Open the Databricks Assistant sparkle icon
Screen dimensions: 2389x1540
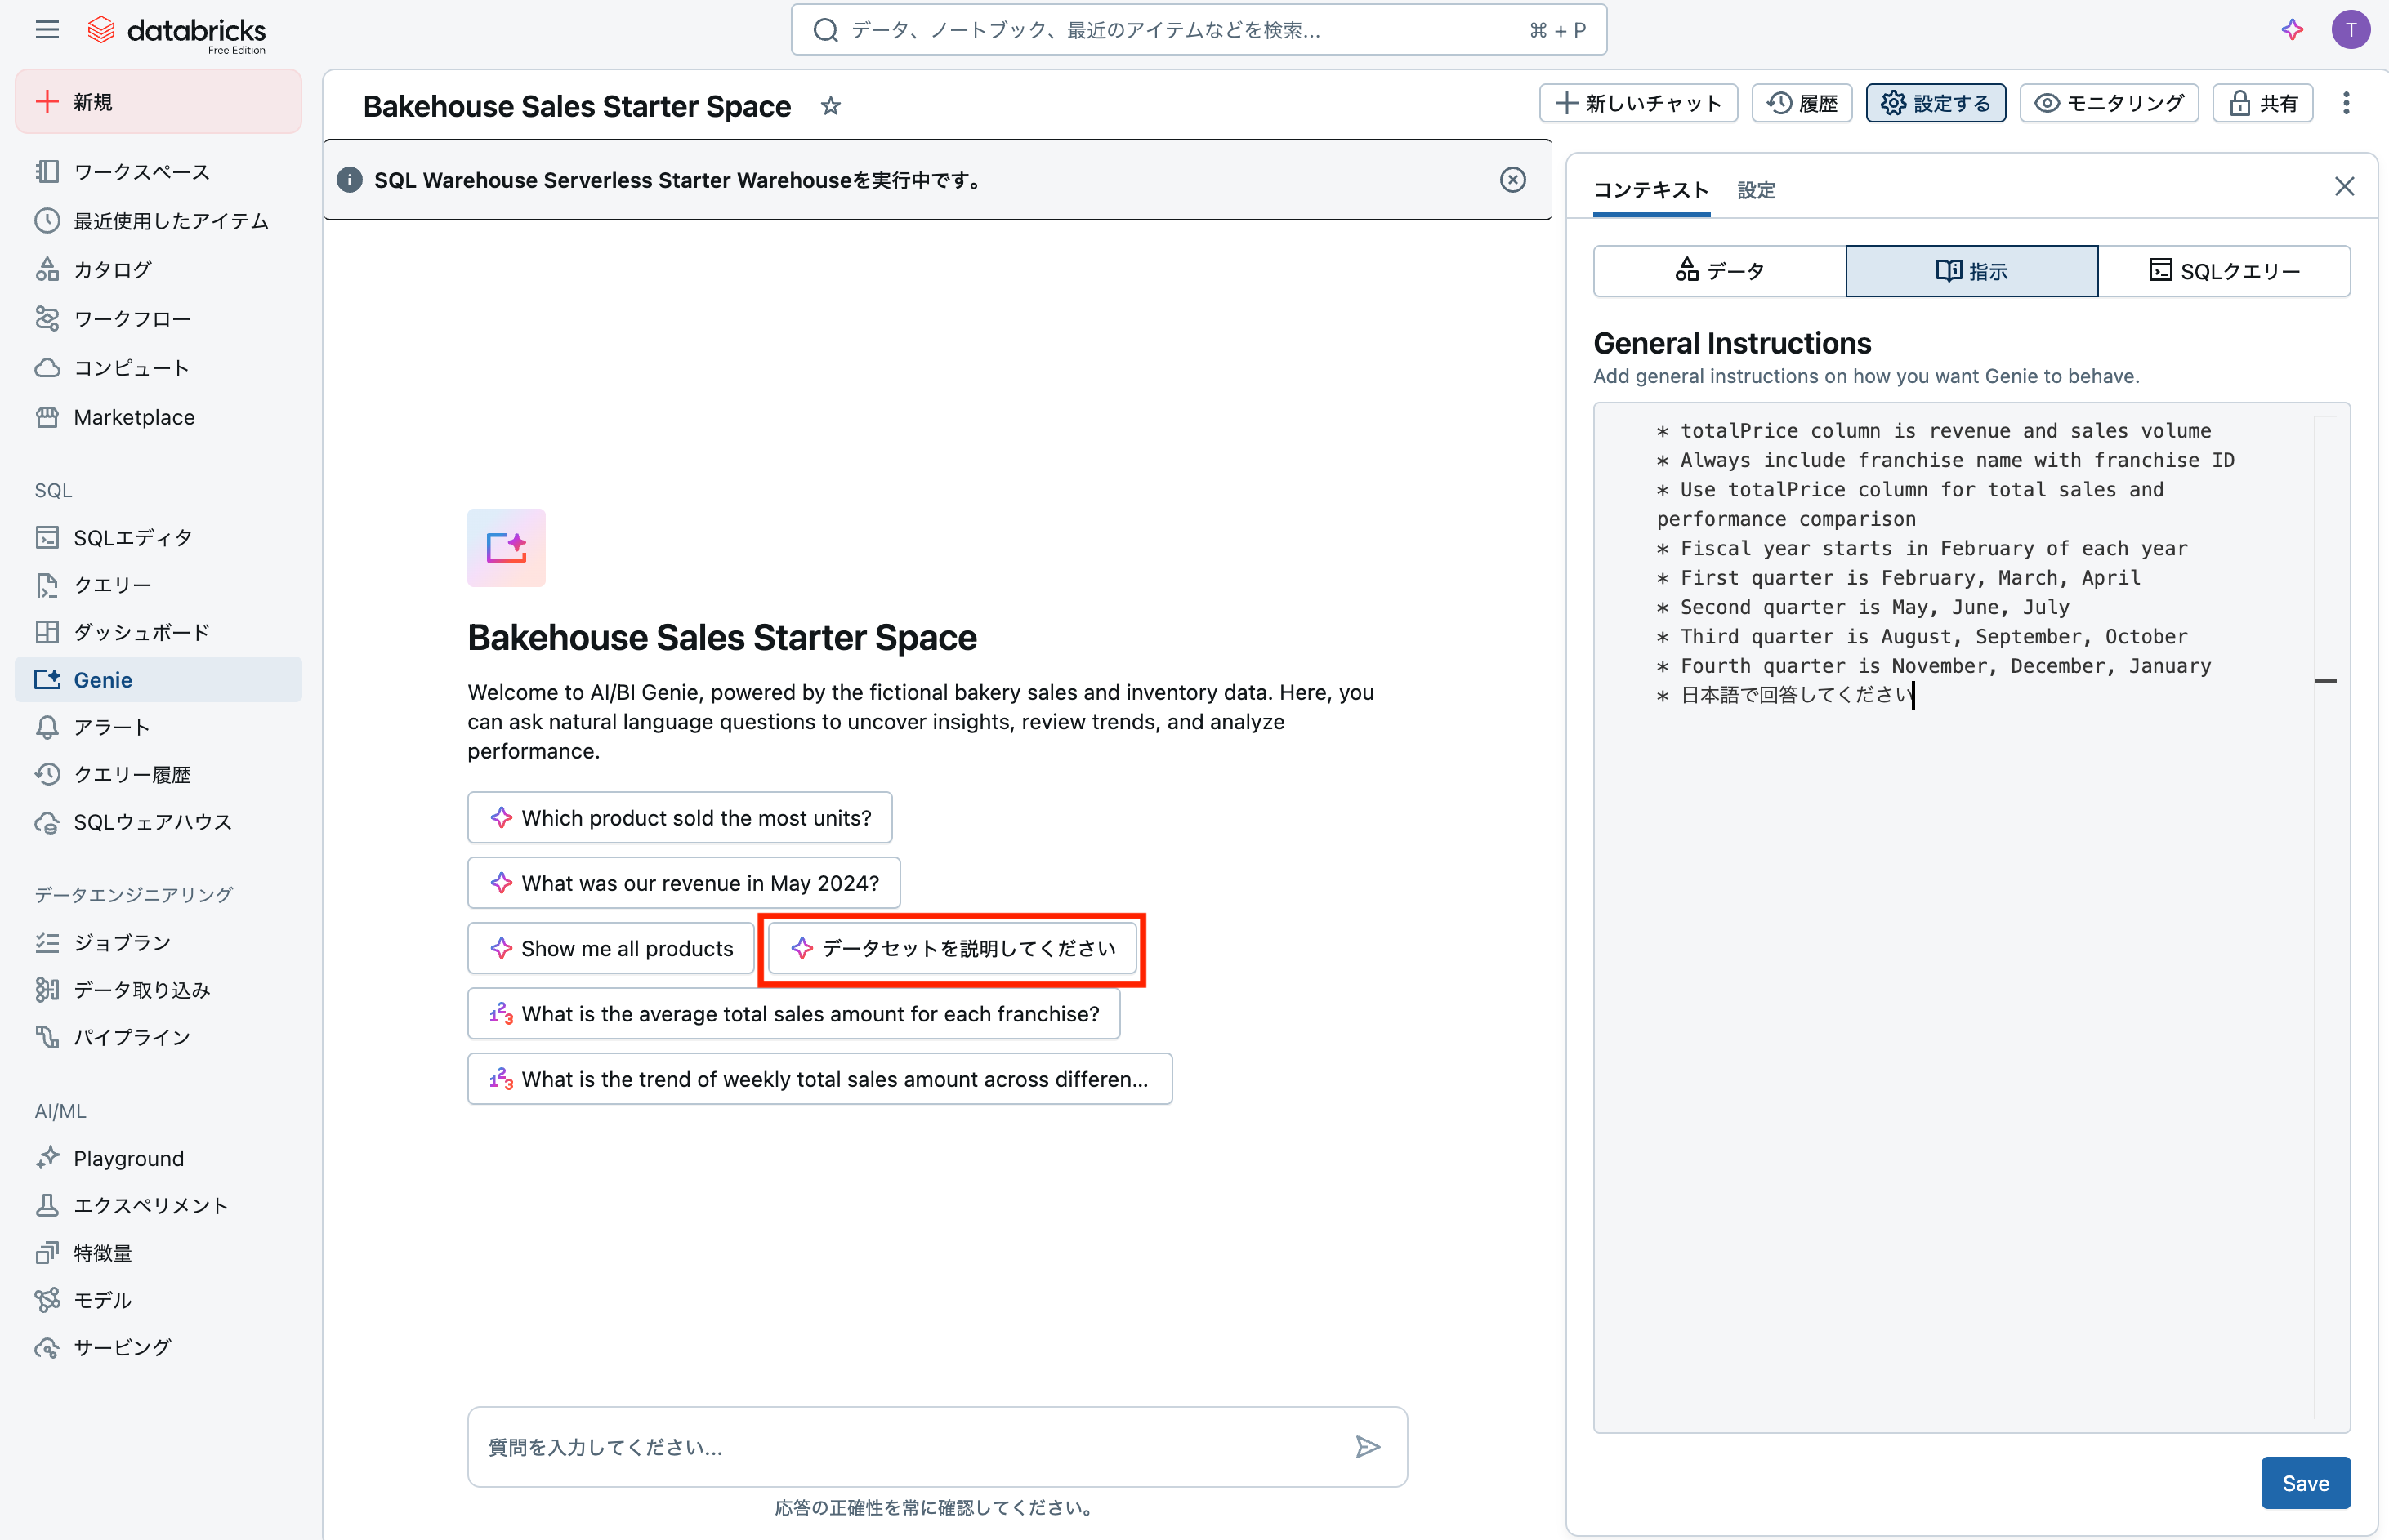coord(2292,30)
